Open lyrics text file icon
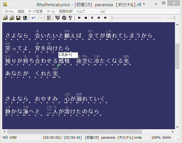The image size is (182, 143). [12, 18]
